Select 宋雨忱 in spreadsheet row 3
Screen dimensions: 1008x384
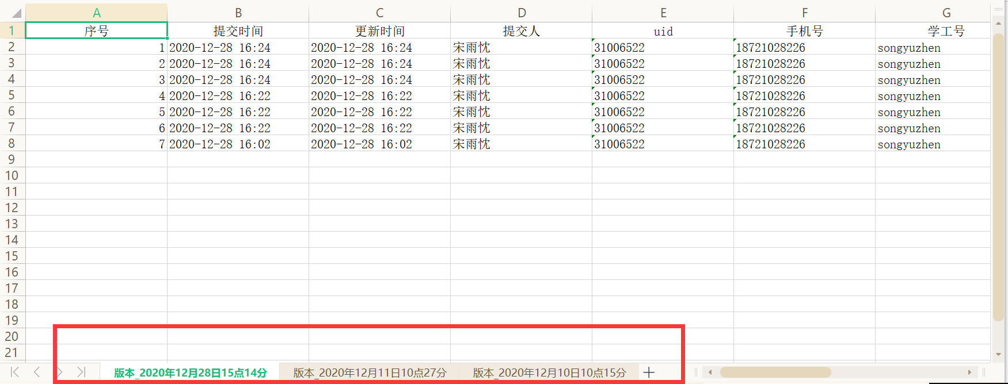click(x=522, y=63)
